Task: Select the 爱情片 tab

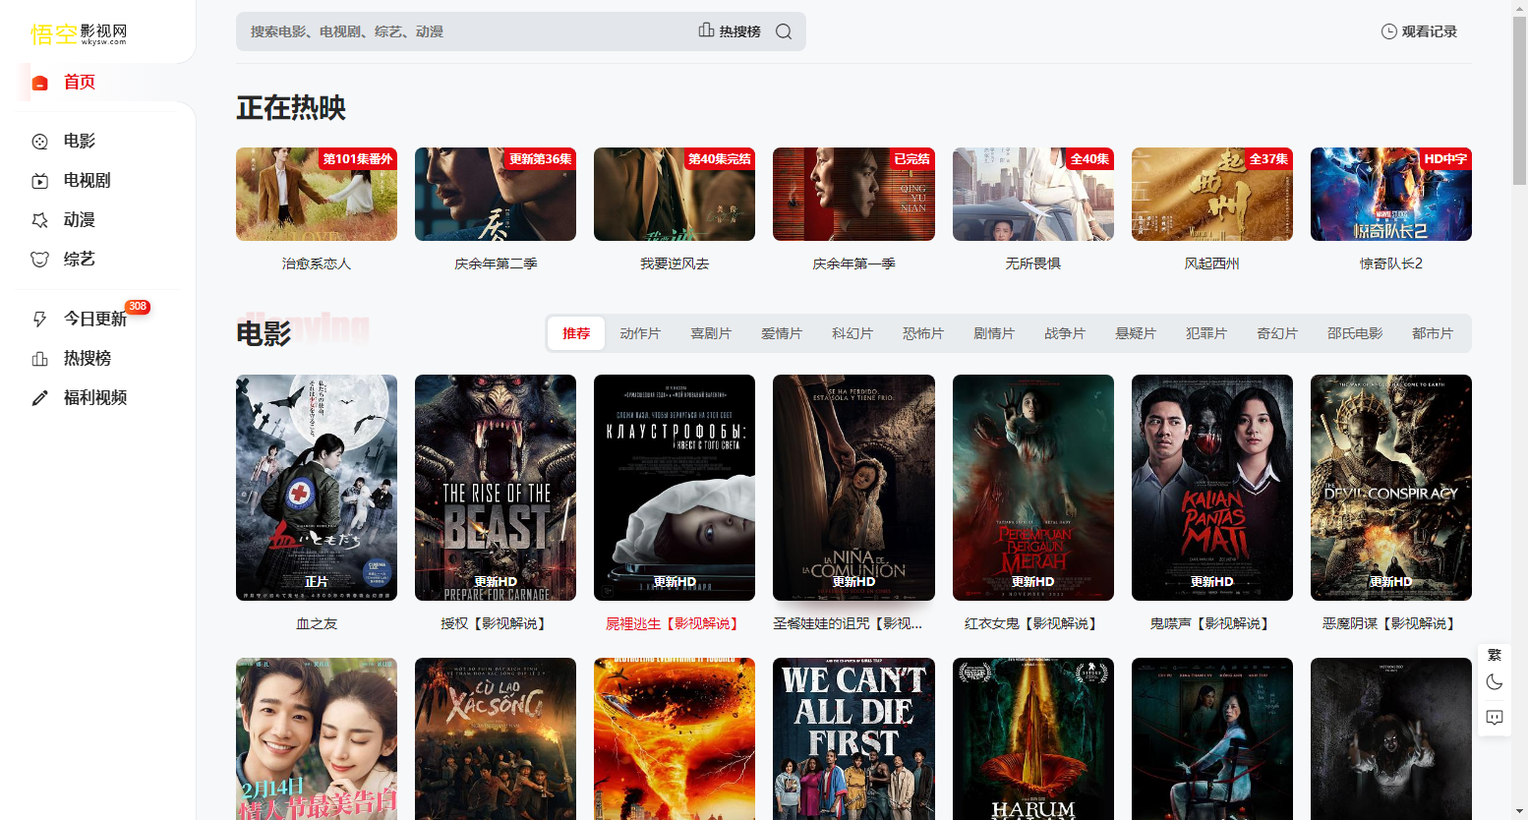Action: (782, 334)
